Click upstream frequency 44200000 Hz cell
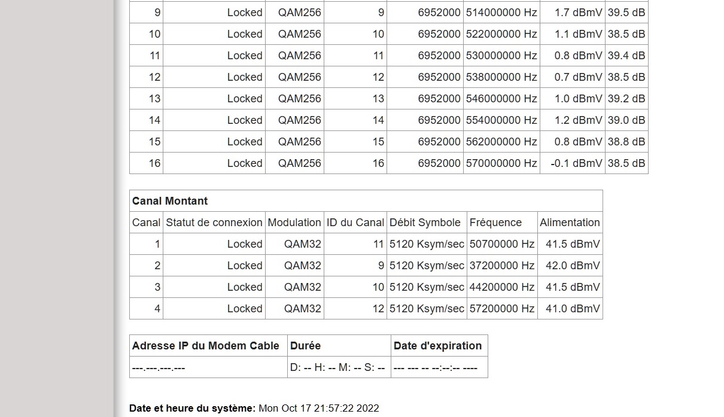Image resolution: width=724 pixels, height=417 pixels. coord(502,287)
